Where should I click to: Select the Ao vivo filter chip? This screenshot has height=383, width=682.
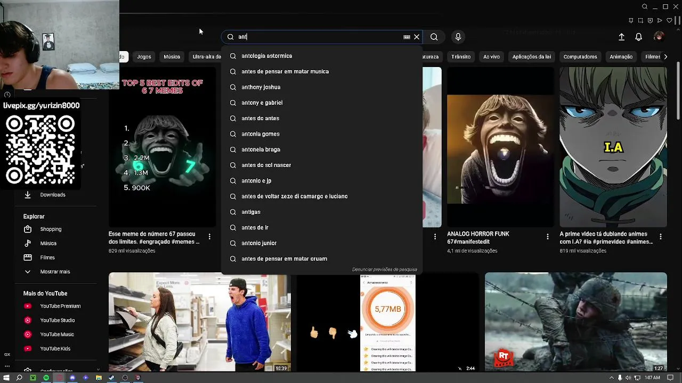click(491, 56)
